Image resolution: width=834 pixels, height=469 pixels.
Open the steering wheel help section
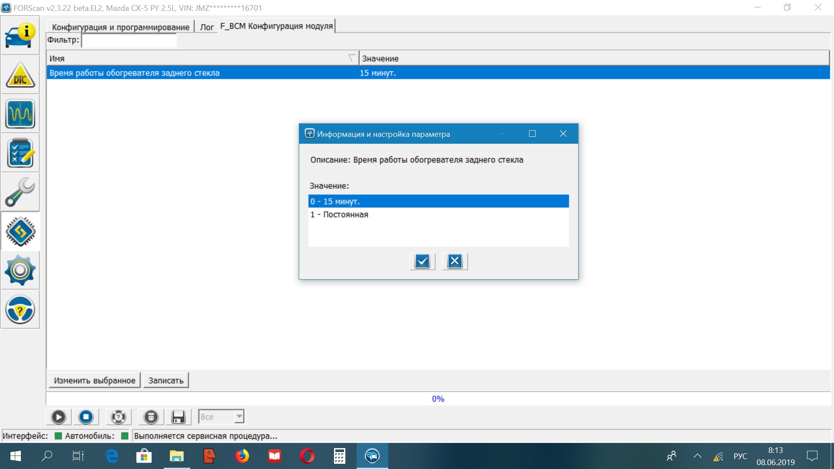click(x=20, y=310)
